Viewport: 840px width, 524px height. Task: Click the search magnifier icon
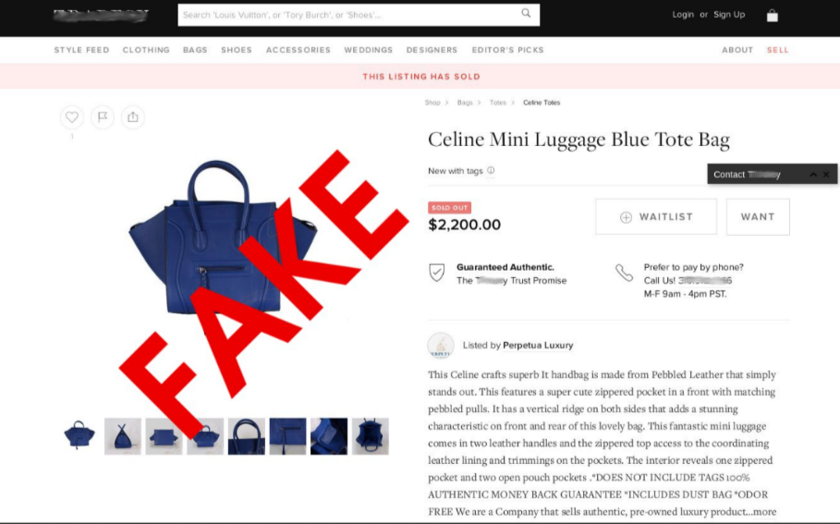[x=526, y=13]
